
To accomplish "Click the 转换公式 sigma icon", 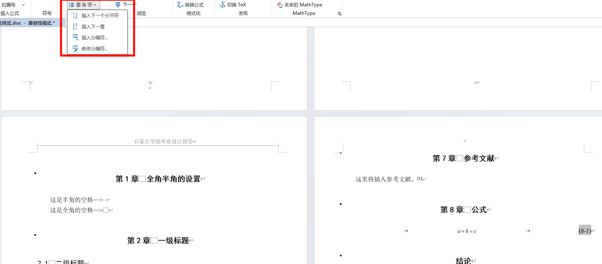I will click(x=180, y=5).
